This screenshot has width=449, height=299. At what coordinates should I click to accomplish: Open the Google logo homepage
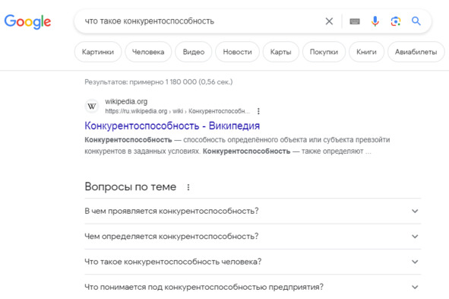click(x=27, y=22)
